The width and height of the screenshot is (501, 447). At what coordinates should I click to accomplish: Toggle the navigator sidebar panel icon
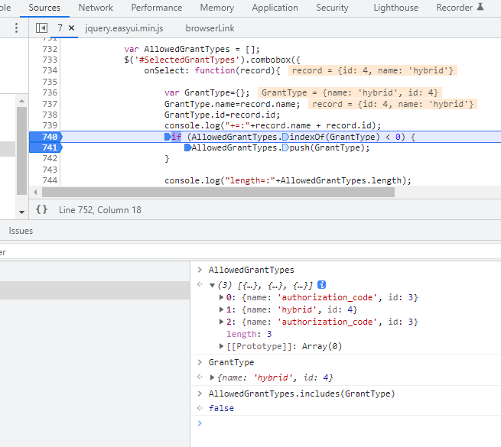coord(42,28)
